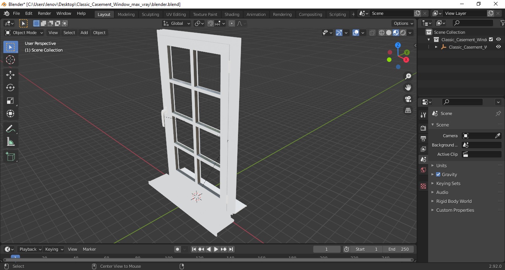Expand the Custom Properties panel
The height and width of the screenshot is (270, 505).
click(x=455, y=210)
